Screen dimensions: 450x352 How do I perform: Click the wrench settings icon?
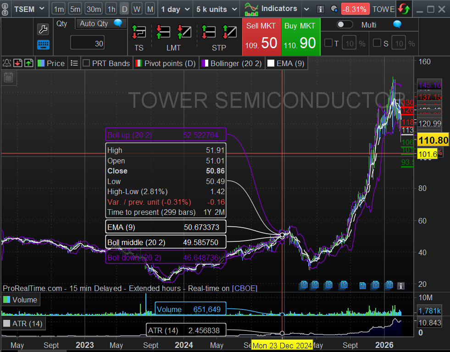43,29
